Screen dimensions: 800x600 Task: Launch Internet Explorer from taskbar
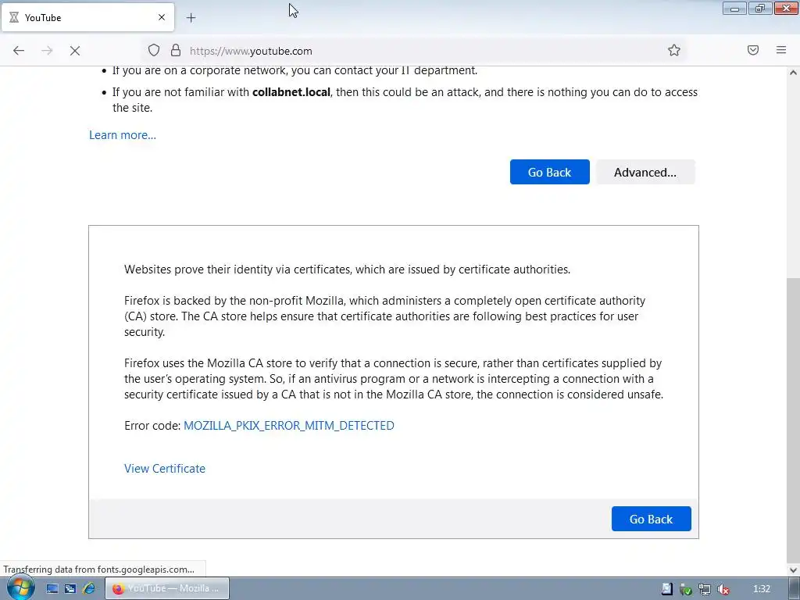(89, 589)
